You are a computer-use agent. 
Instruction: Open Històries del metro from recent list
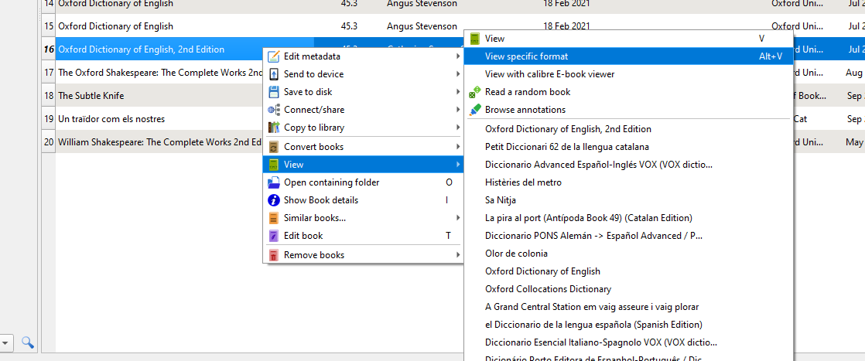[x=523, y=182]
